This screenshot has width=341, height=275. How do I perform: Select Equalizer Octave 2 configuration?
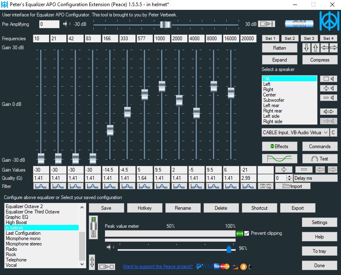pos(42,206)
